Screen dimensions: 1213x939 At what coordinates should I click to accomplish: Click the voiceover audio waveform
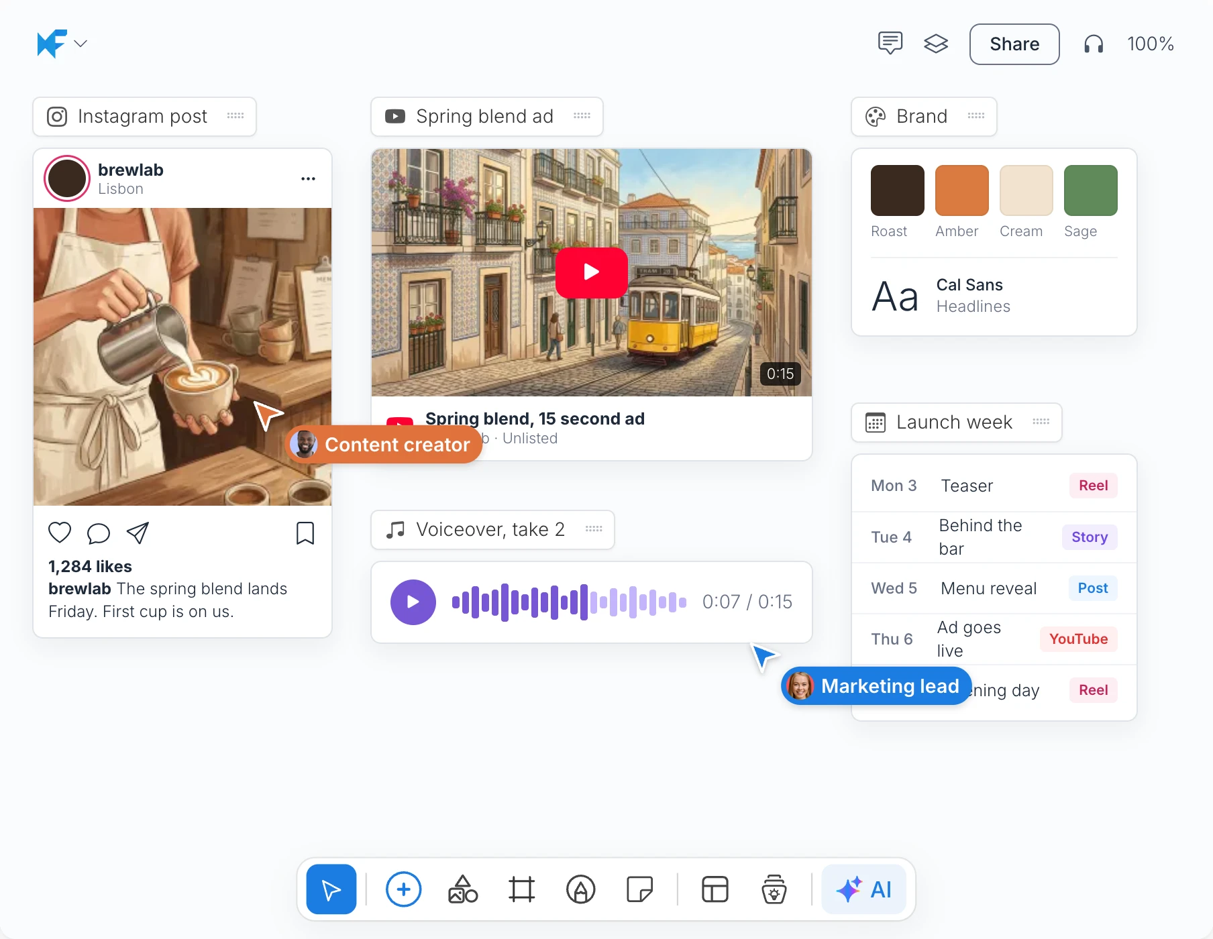point(569,602)
